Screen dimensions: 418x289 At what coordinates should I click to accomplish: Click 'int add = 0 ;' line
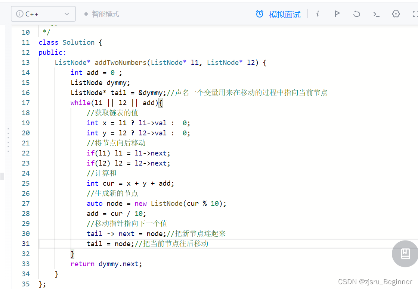click(96, 73)
